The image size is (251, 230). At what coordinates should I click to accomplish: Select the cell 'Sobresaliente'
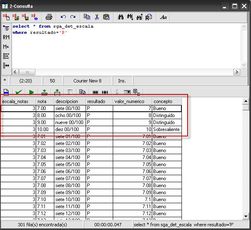[x=167, y=129]
